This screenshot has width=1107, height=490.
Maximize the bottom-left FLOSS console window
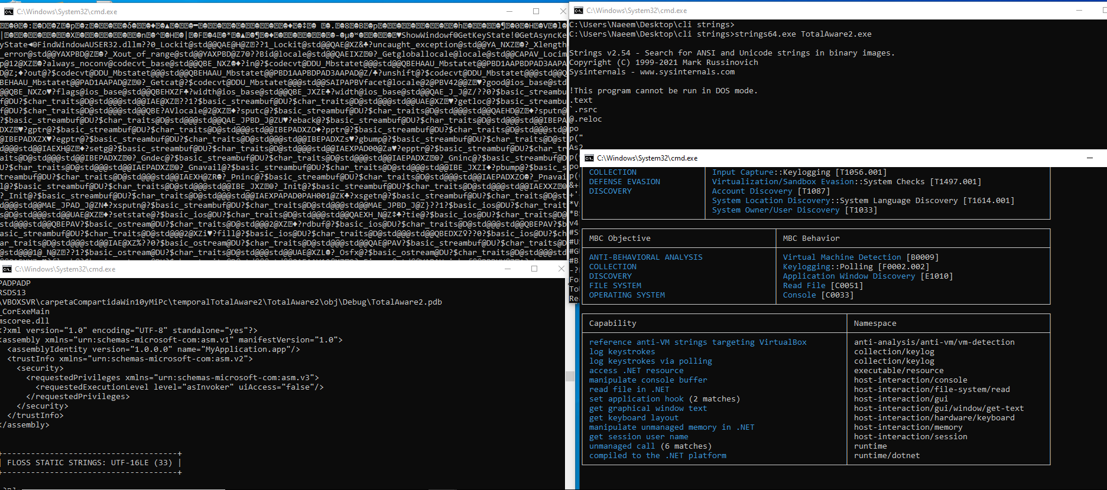pyautogui.click(x=534, y=269)
